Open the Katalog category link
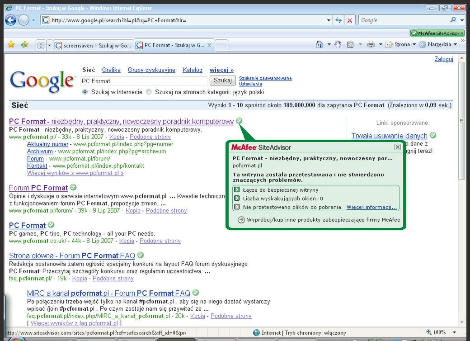The height and width of the screenshot is (341, 470). point(193,70)
